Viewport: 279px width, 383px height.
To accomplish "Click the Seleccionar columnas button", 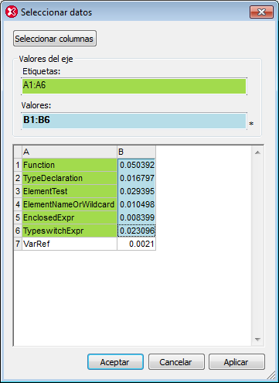I will [55, 39].
